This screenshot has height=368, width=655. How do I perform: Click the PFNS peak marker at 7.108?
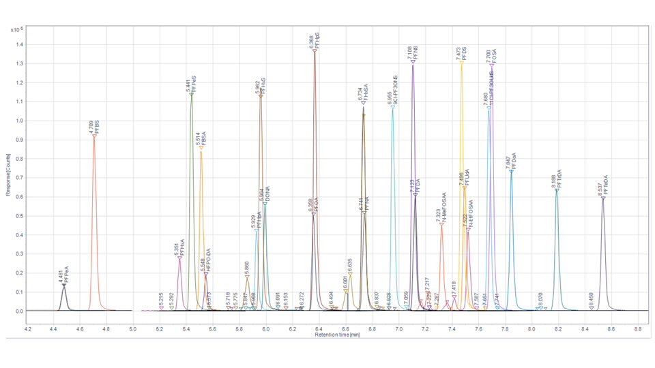click(413, 63)
